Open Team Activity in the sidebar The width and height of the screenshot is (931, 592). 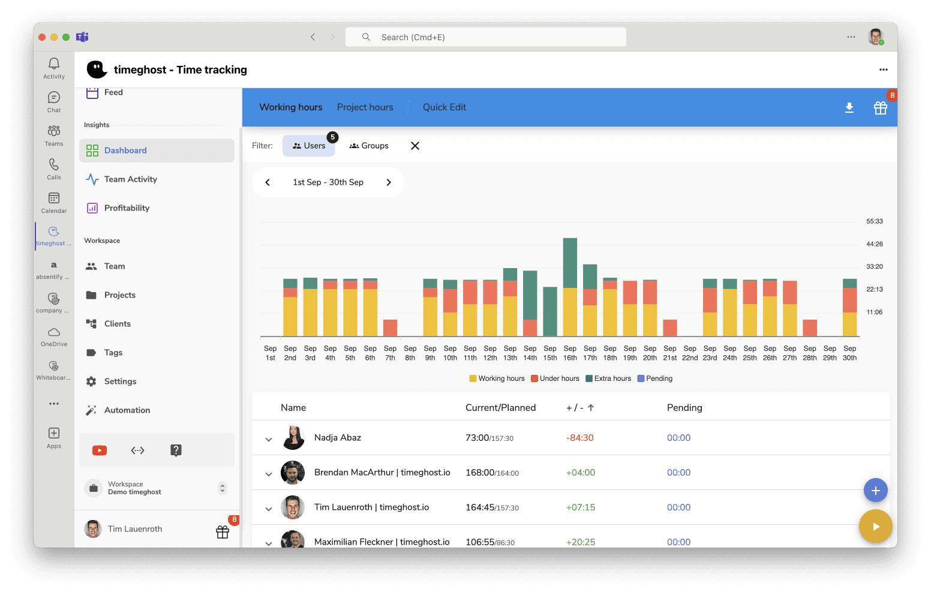click(x=130, y=179)
